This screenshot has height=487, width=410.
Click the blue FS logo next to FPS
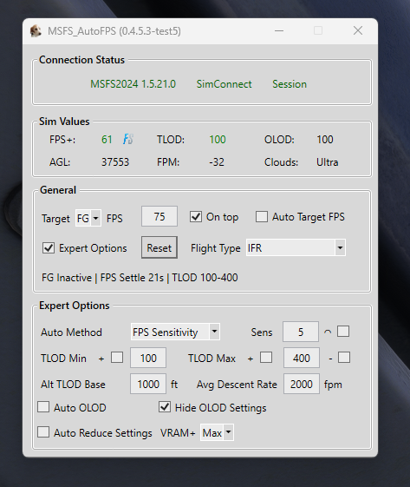coord(128,139)
